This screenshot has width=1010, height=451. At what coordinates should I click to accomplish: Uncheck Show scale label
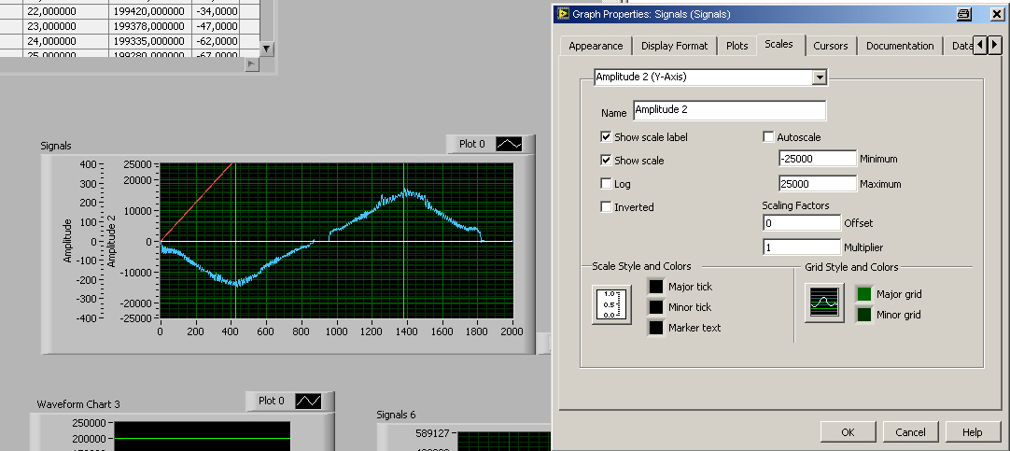click(607, 137)
